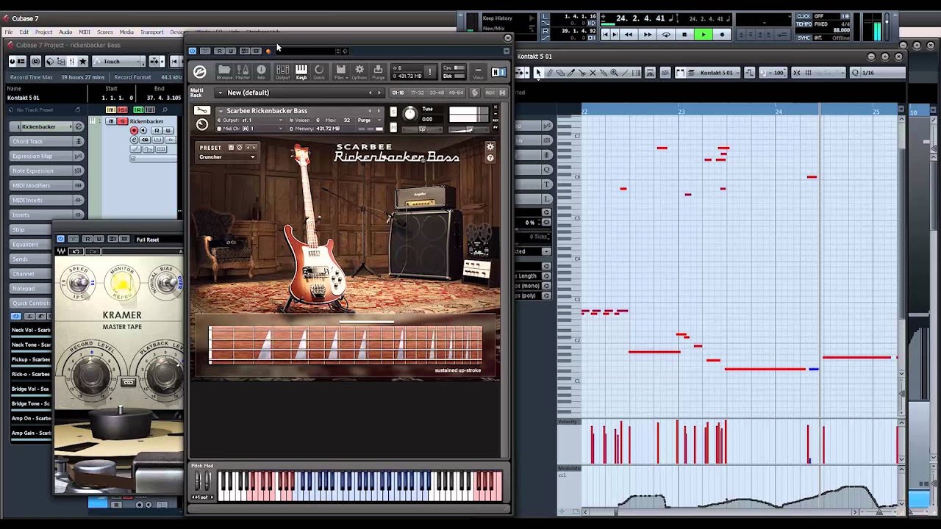Toggle the Kontakt plugin power bypass button
This screenshot has height=529, width=941.
[193, 51]
